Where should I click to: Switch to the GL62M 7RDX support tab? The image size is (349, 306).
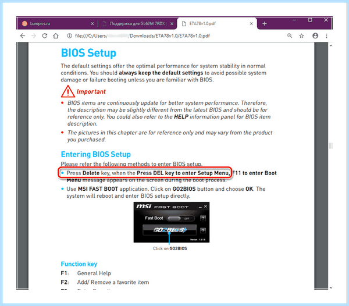[137, 24]
